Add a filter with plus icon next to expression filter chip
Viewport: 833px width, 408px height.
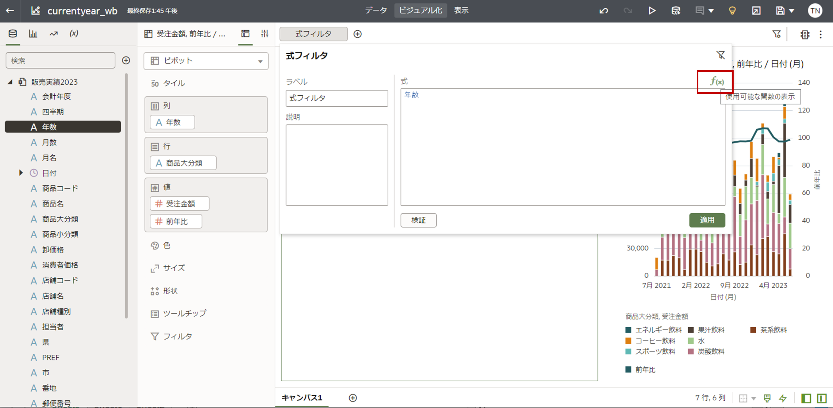(x=357, y=34)
